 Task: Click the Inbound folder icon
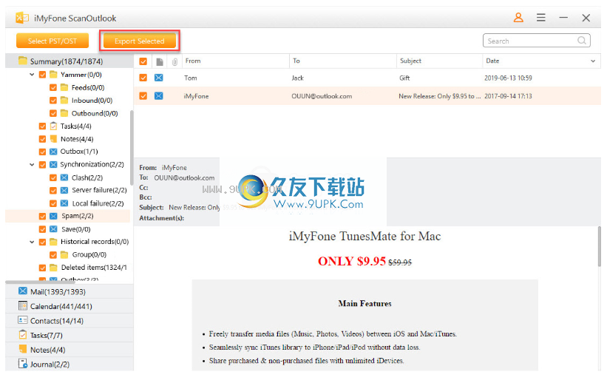tap(64, 101)
